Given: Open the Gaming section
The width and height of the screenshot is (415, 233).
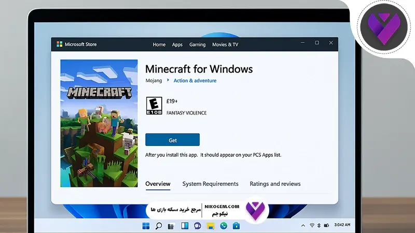Looking at the screenshot, I should coord(197,45).
